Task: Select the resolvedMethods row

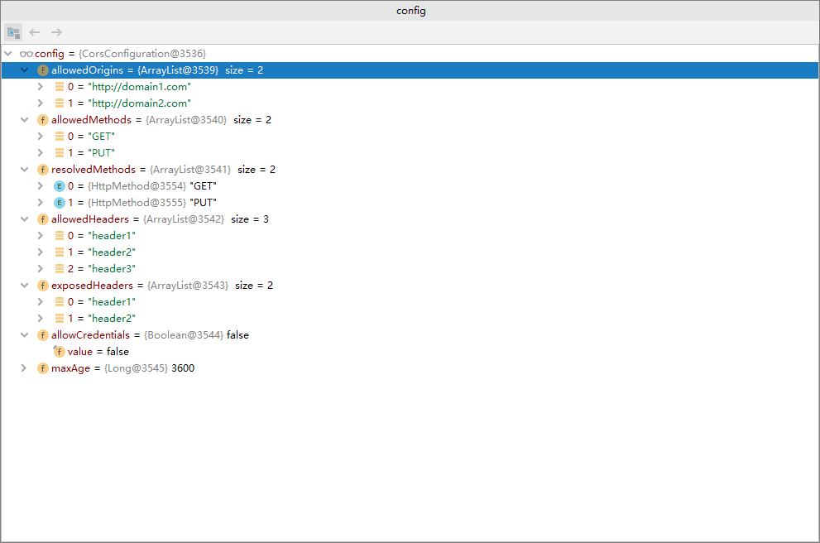Action: 410,170
